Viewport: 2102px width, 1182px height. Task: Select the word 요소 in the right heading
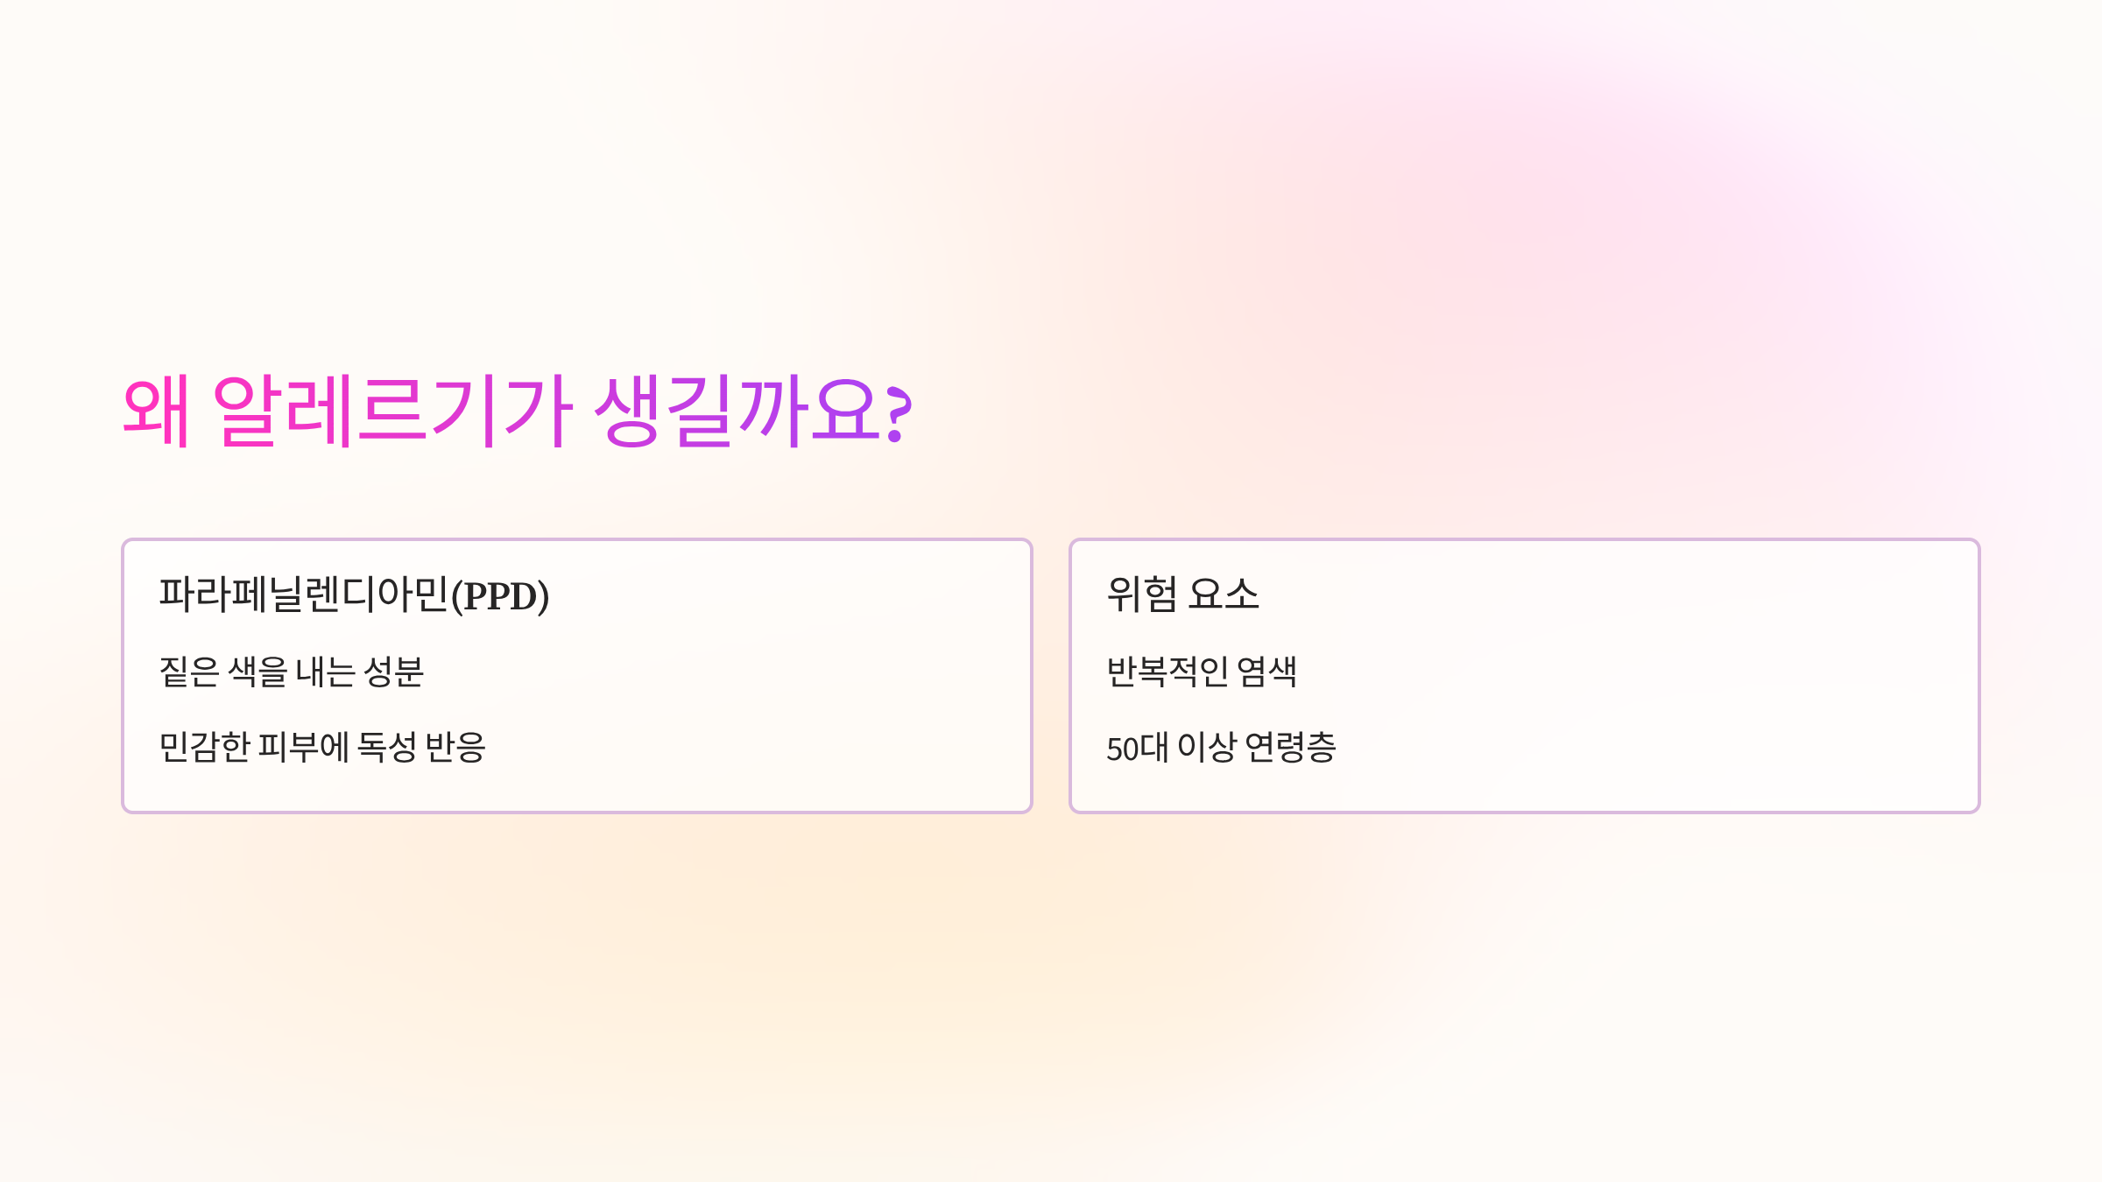1224,595
